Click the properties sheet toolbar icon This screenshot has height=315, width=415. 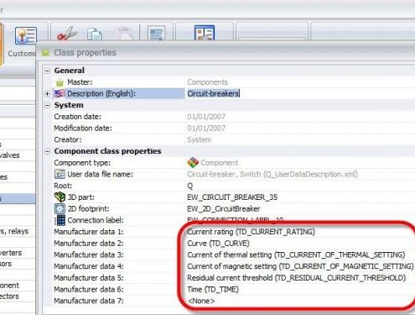click(x=156, y=34)
